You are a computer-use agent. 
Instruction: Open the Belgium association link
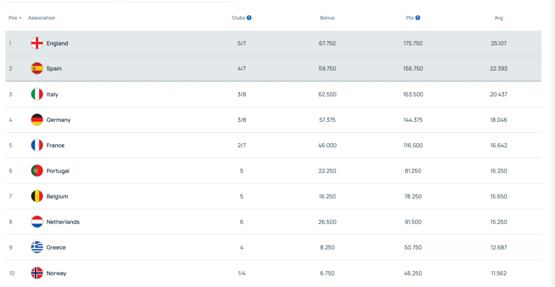(57, 196)
